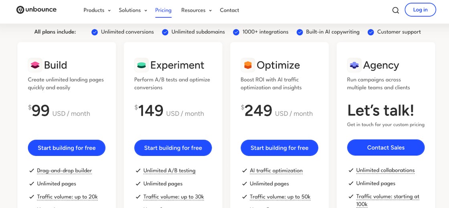Viewport: 449px width, 208px height.
Task: Click the Customer support check icon
Action: click(x=371, y=32)
